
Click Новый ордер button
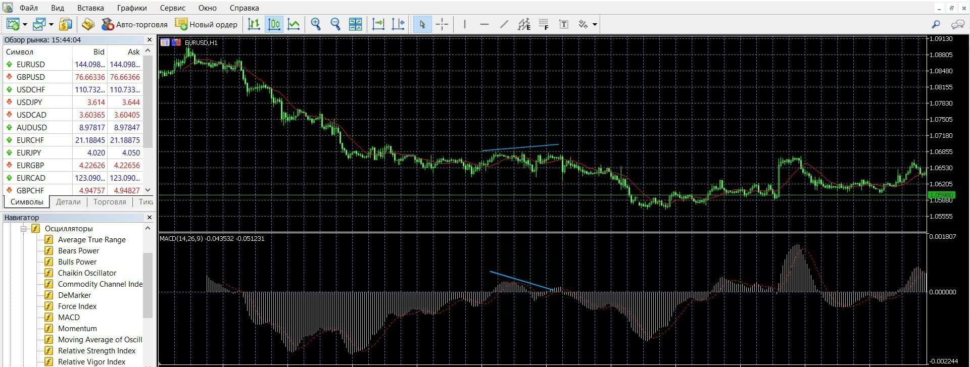206,24
